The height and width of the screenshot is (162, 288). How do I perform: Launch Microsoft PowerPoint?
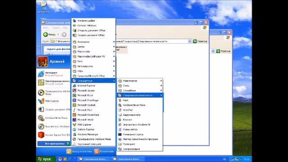[x=93, y=115]
